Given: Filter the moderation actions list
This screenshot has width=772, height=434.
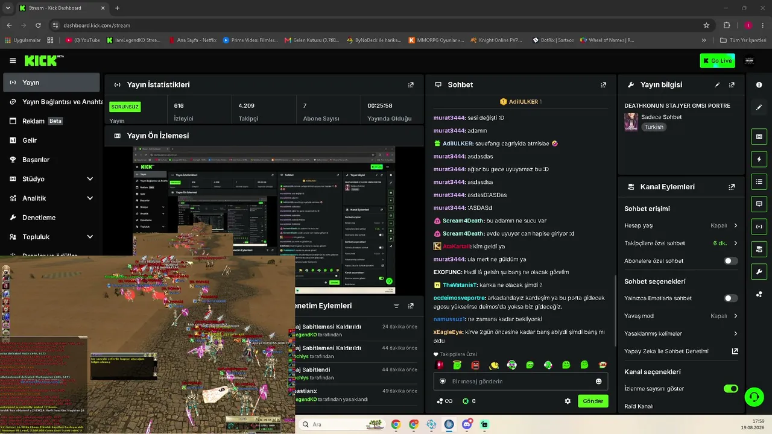Looking at the screenshot, I should coord(396,306).
